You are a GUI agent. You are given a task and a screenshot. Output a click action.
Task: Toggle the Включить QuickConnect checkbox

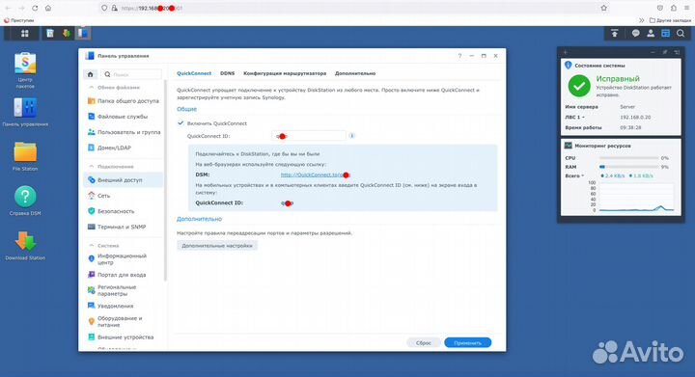pos(181,123)
